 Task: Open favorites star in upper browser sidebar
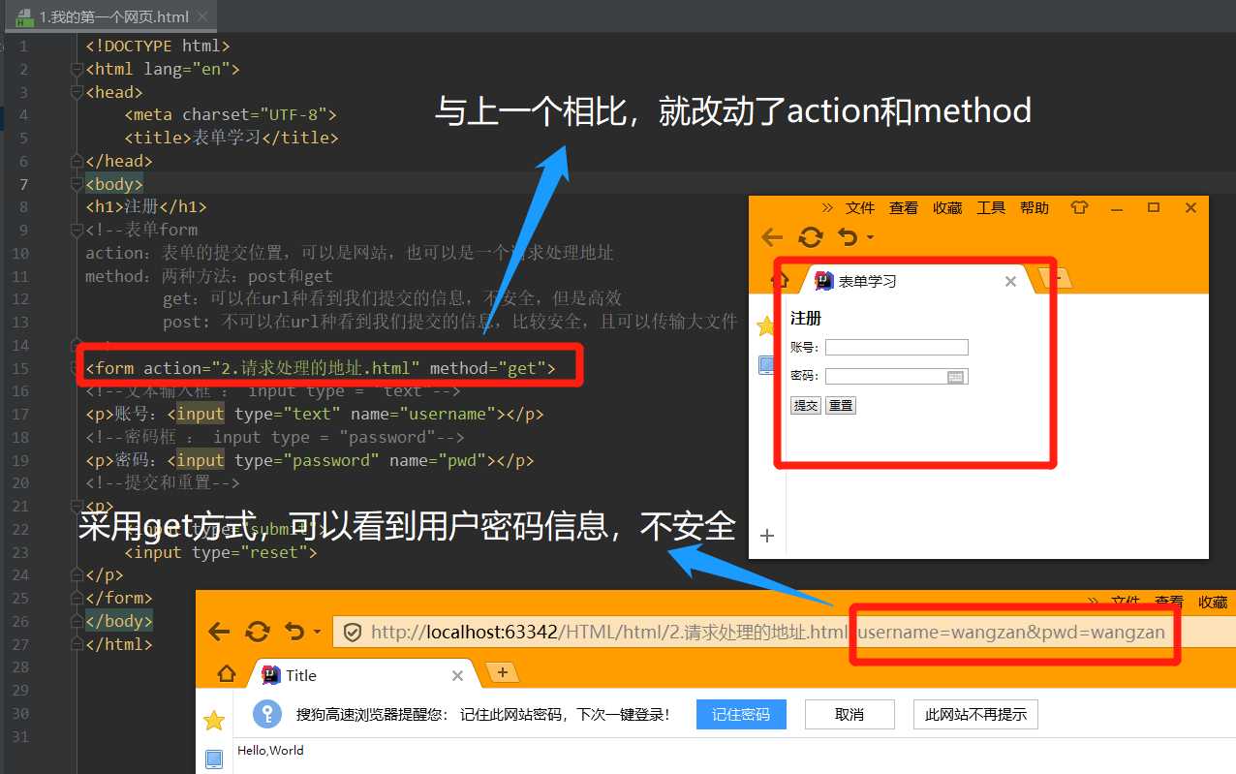pyautogui.click(x=766, y=325)
